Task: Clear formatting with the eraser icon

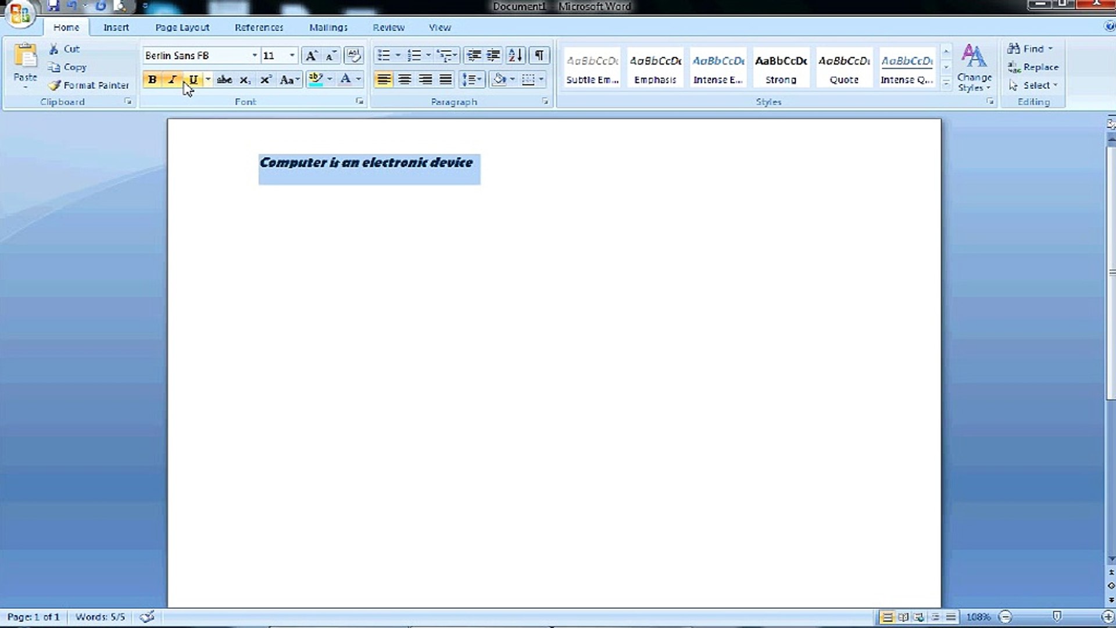Action: [353, 55]
